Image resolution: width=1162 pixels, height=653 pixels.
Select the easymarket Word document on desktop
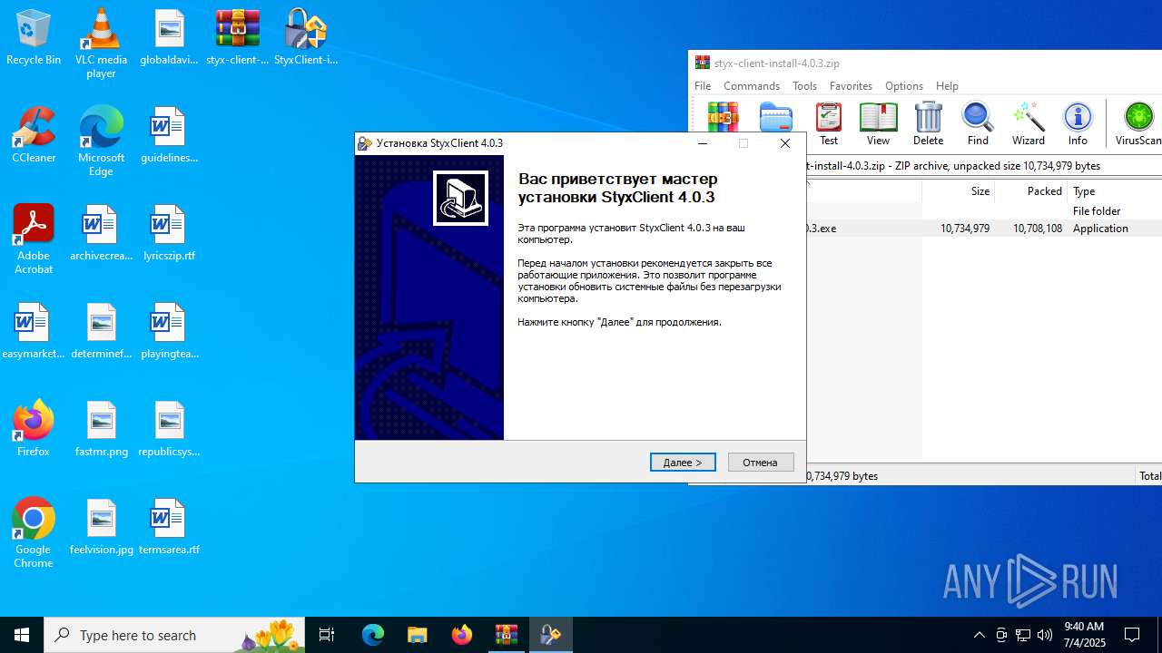[x=34, y=332]
